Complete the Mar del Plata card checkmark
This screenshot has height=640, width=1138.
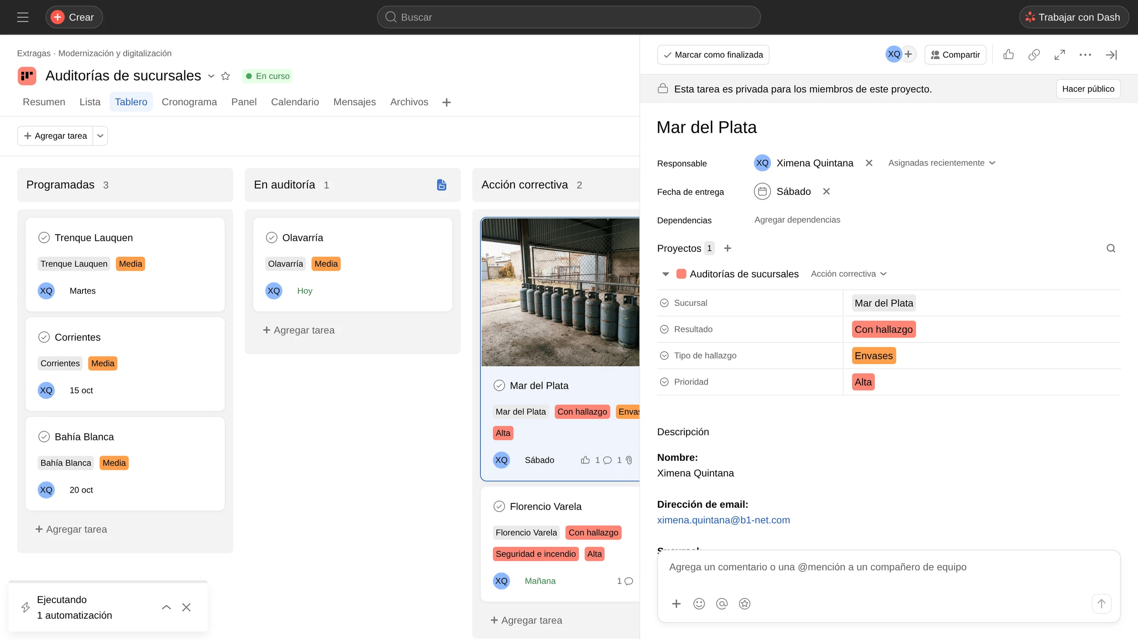(x=499, y=385)
